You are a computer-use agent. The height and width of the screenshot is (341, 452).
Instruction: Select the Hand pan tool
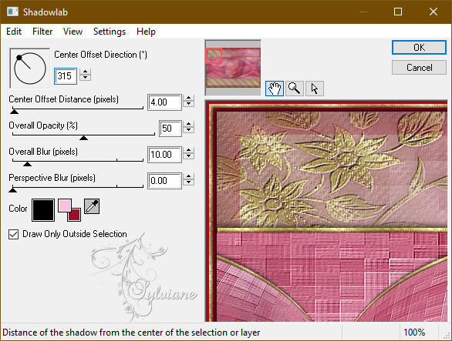coord(275,89)
